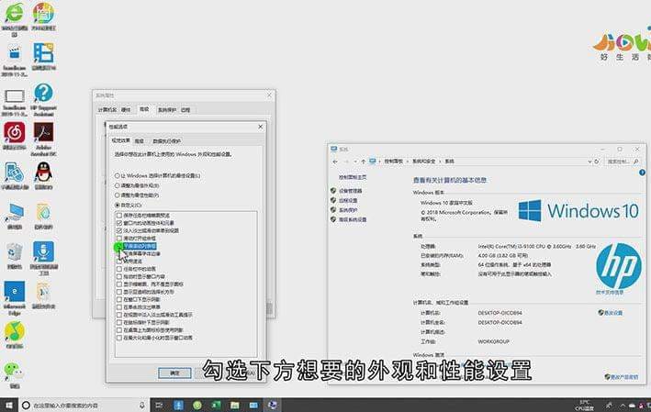Open 控制面板主页 link

pos(353,177)
